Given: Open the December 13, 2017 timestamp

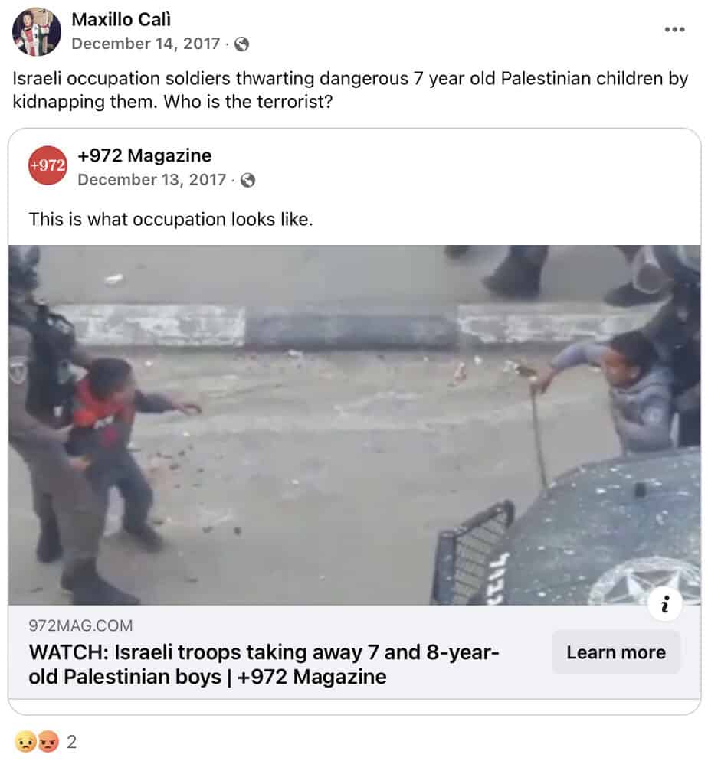Looking at the screenshot, I should (x=152, y=180).
